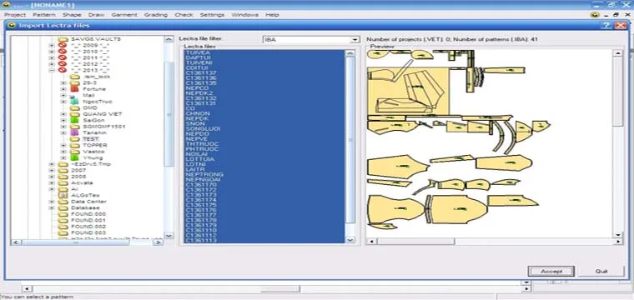Select file C1361170 in Lectra files list
The height and width of the screenshot is (300, 634).
point(201,184)
